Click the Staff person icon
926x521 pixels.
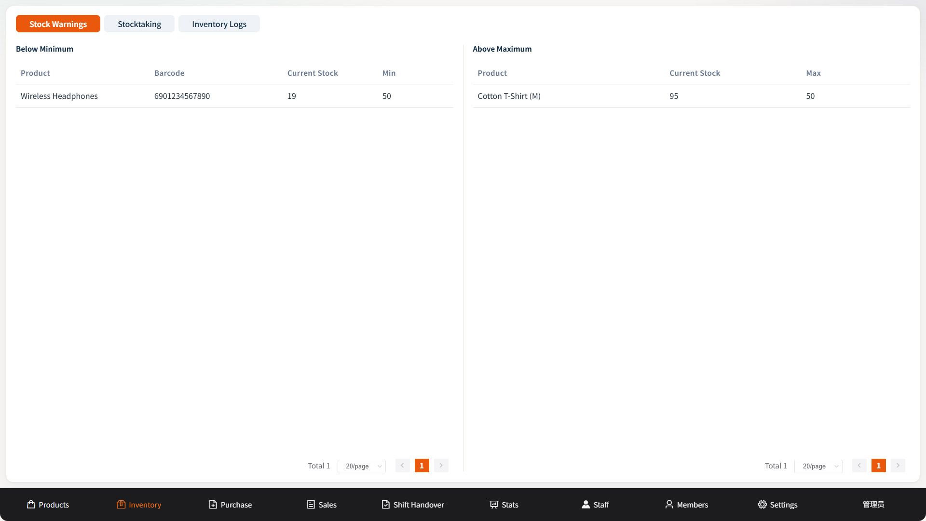click(x=586, y=505)
